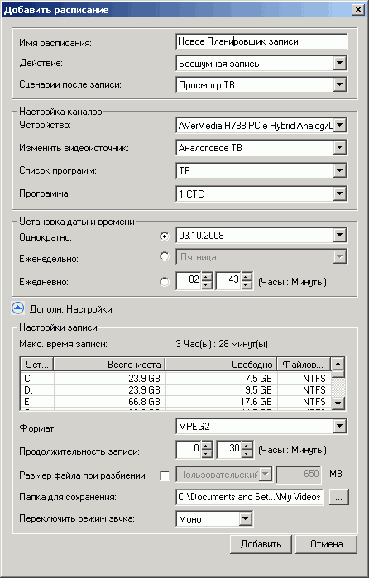Select the Ежедневно radio button
The width and height of the screenshot is (369, 578).
[165, 282]
